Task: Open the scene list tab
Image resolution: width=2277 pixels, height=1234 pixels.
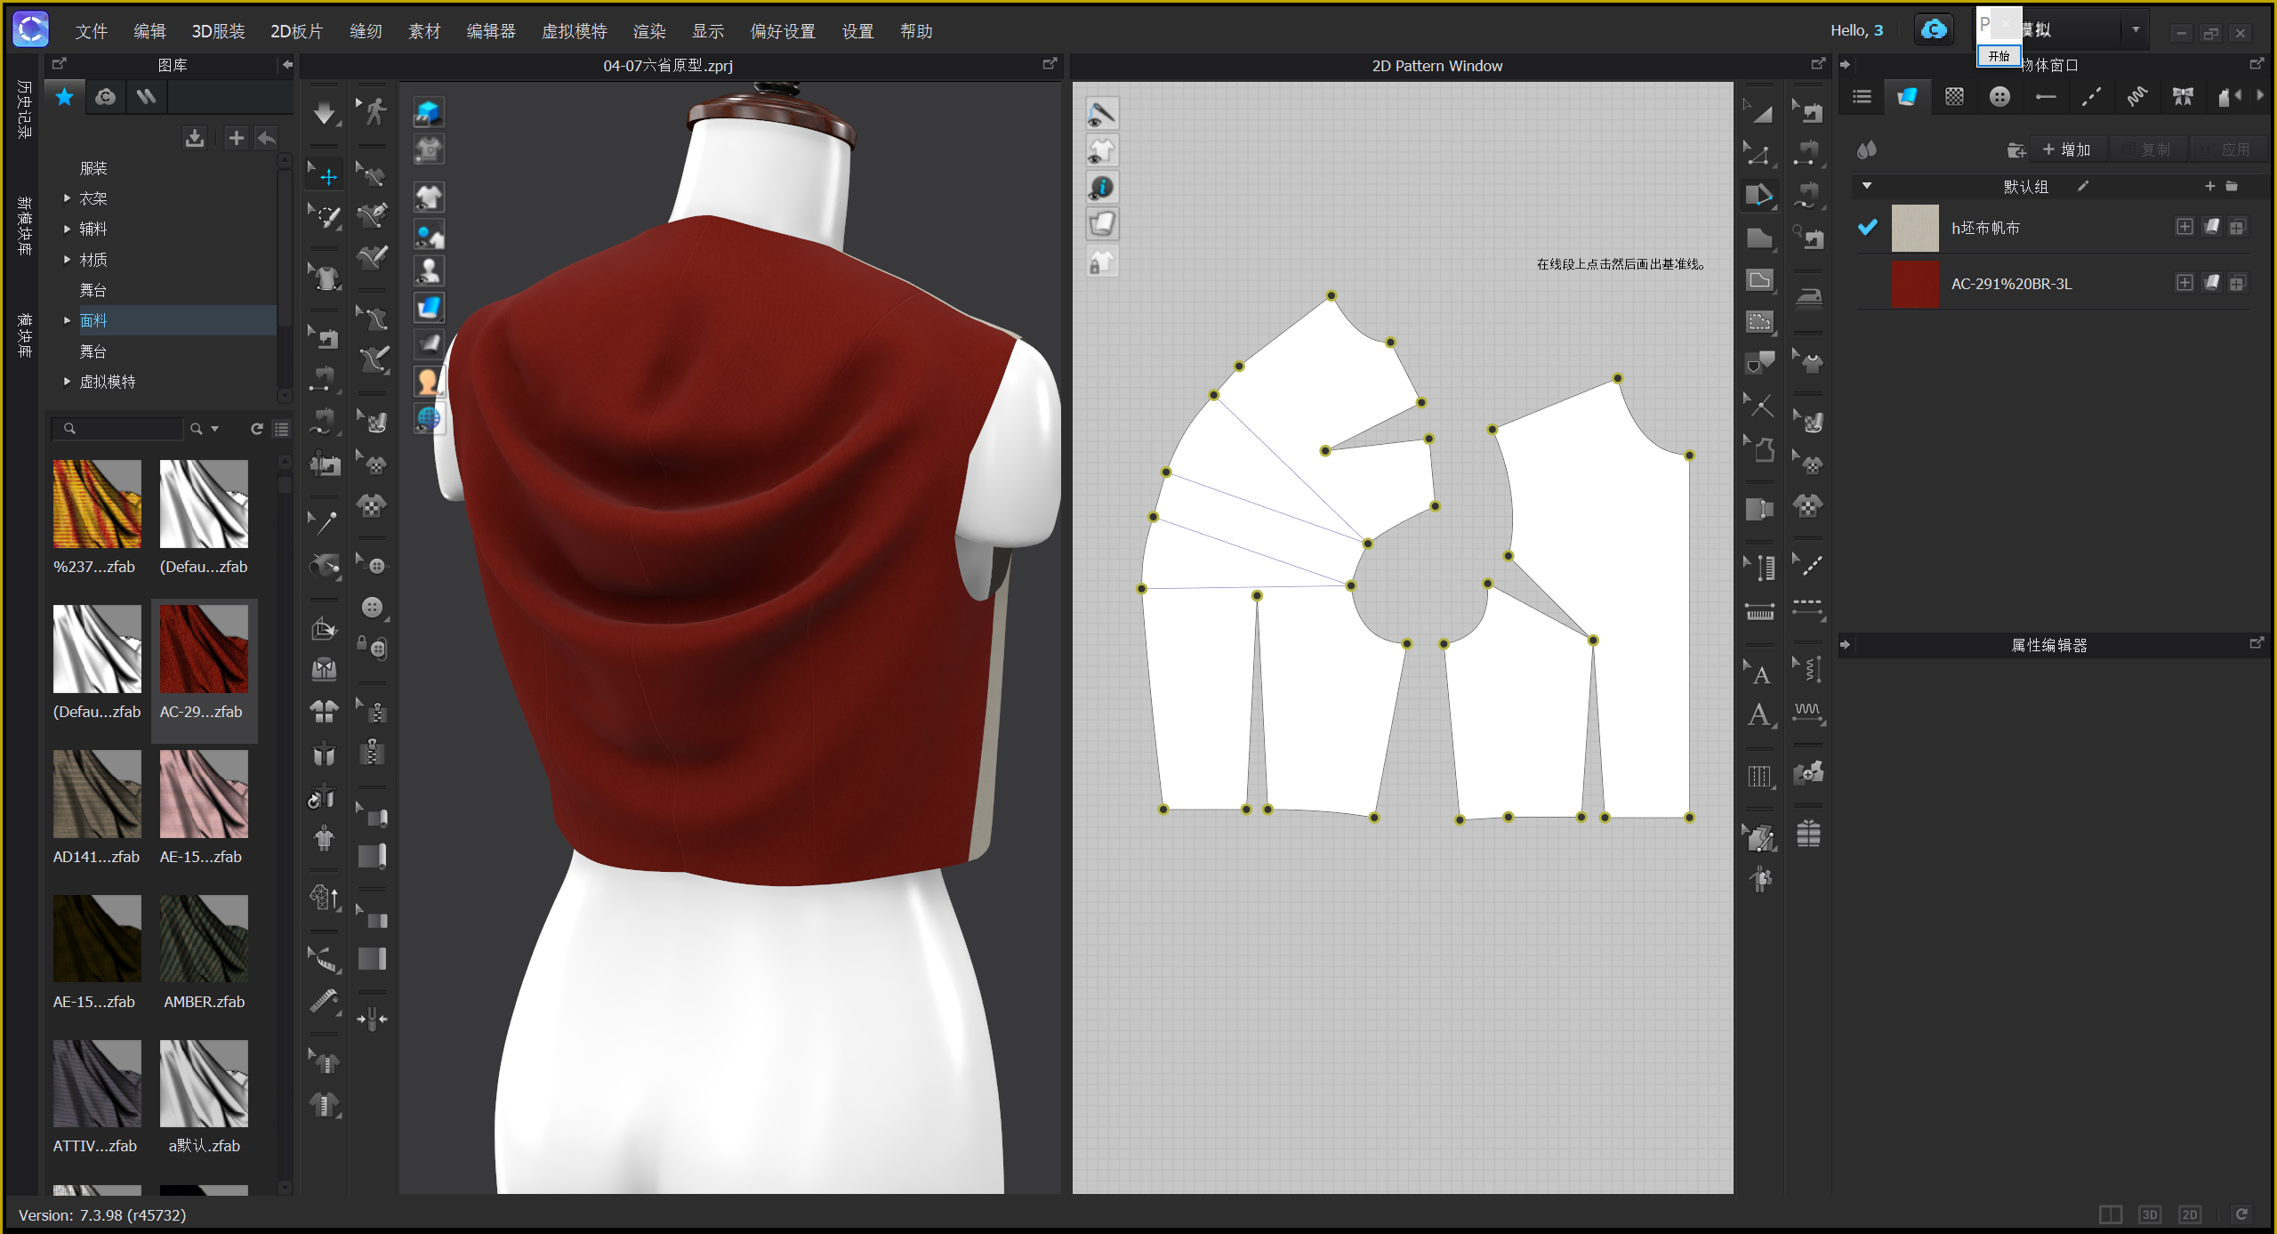Action: point(1862,97)
